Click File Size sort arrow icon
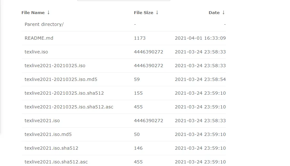Screen dimensions: 290x166 [157, 12]
